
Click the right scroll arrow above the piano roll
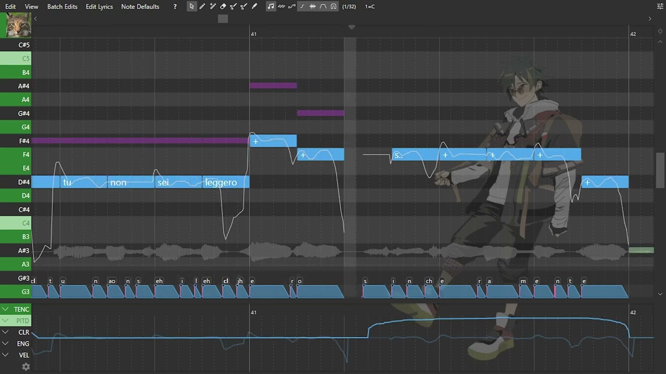pos(649,19)
